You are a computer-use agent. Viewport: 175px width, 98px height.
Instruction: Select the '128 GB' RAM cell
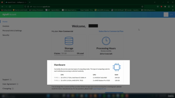117,81
